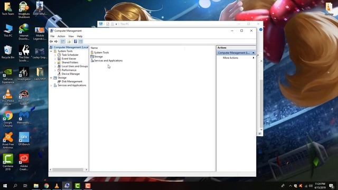Click tree pane horizontal scrollbar left arrow

pos(51,170)
